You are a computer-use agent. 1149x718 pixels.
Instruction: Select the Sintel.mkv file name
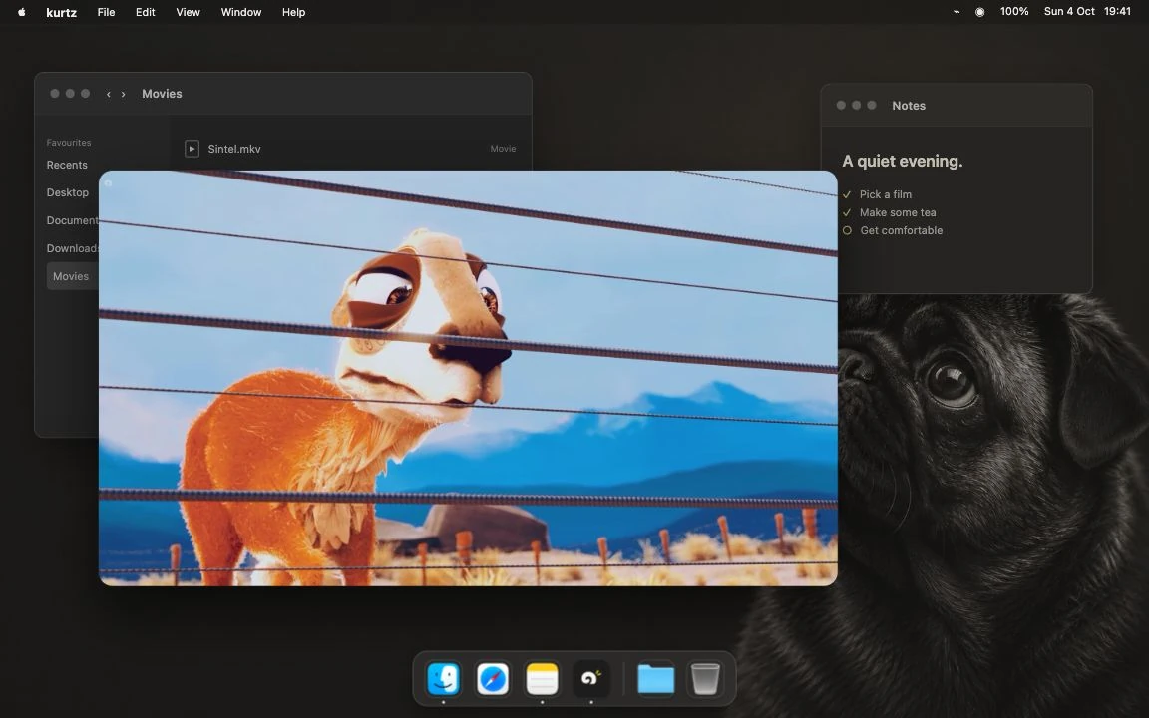234,149
